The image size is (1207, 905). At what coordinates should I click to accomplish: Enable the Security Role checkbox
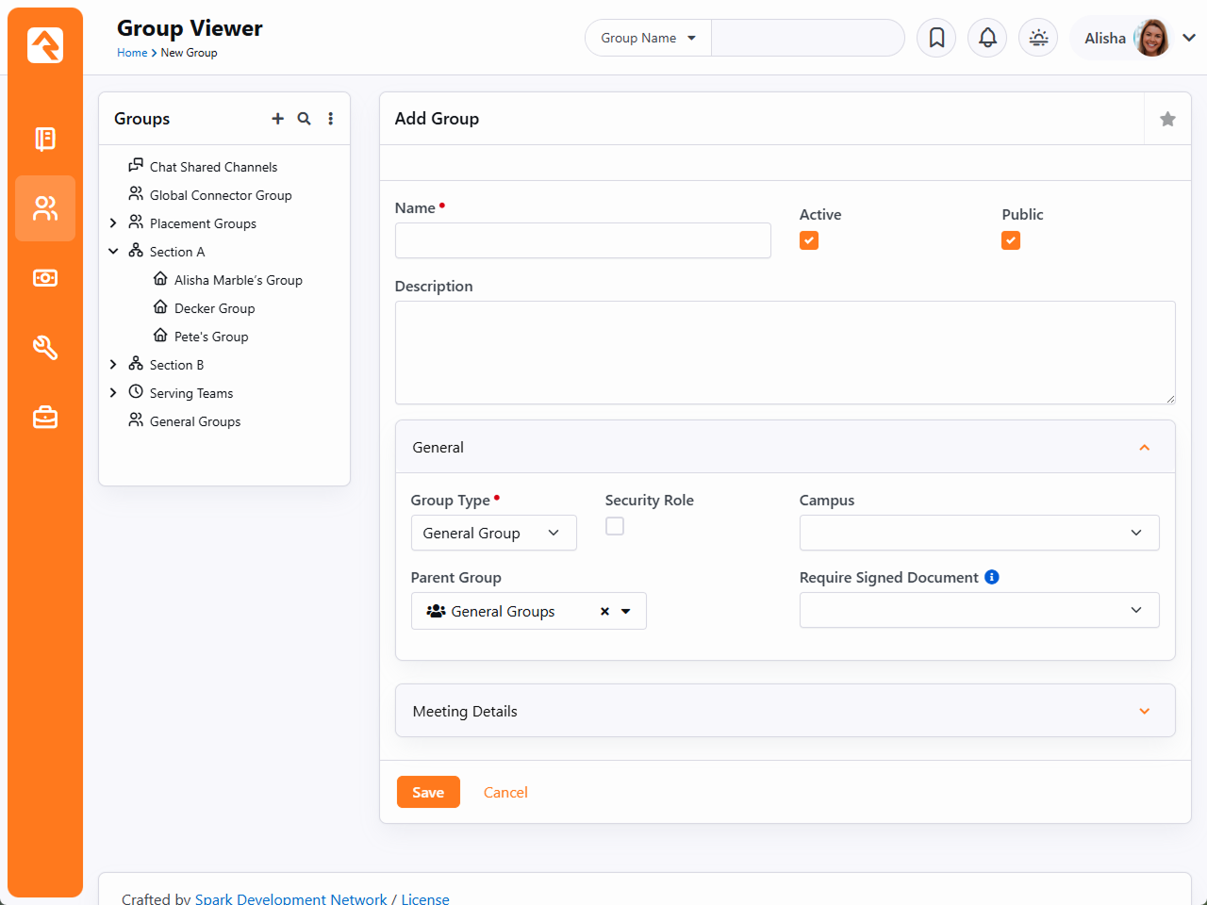pyautogui.click(x=615, y=526)
